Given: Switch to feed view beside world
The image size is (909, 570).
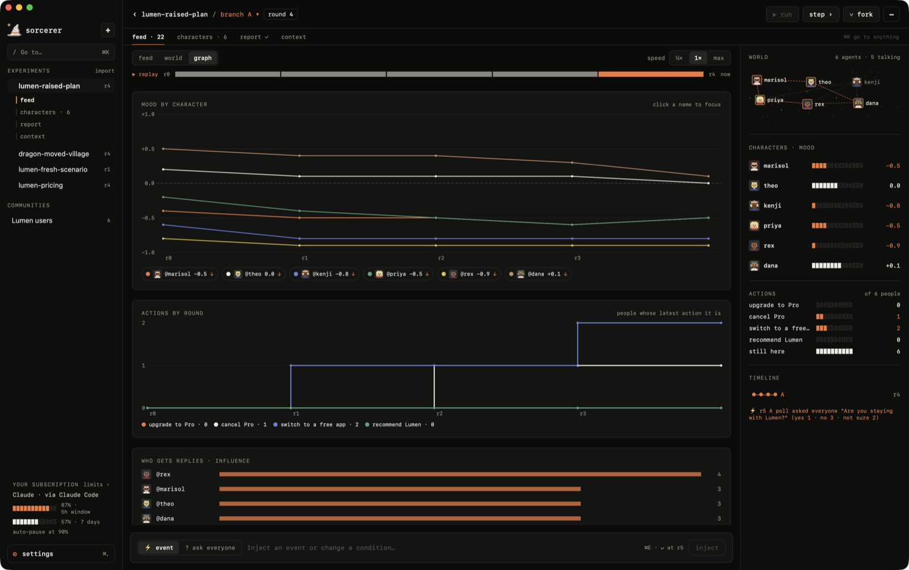Looking at the screenshot, I should (x=145, y=58).
